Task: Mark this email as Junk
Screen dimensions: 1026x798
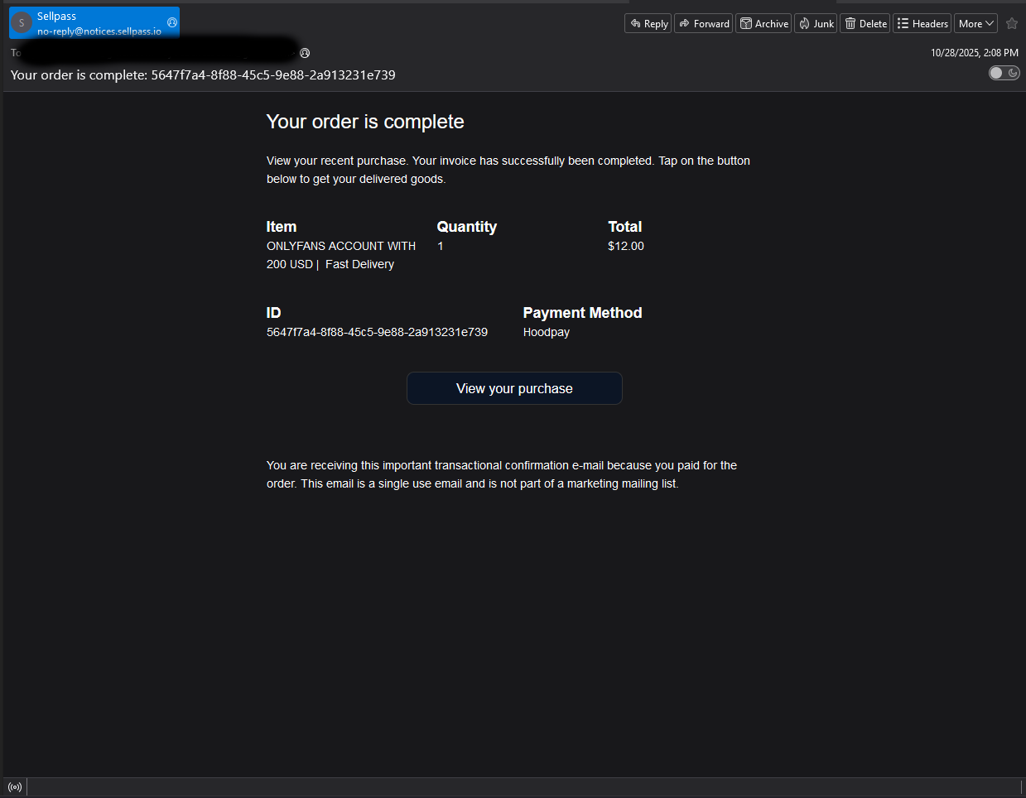Action: point(816,24)
